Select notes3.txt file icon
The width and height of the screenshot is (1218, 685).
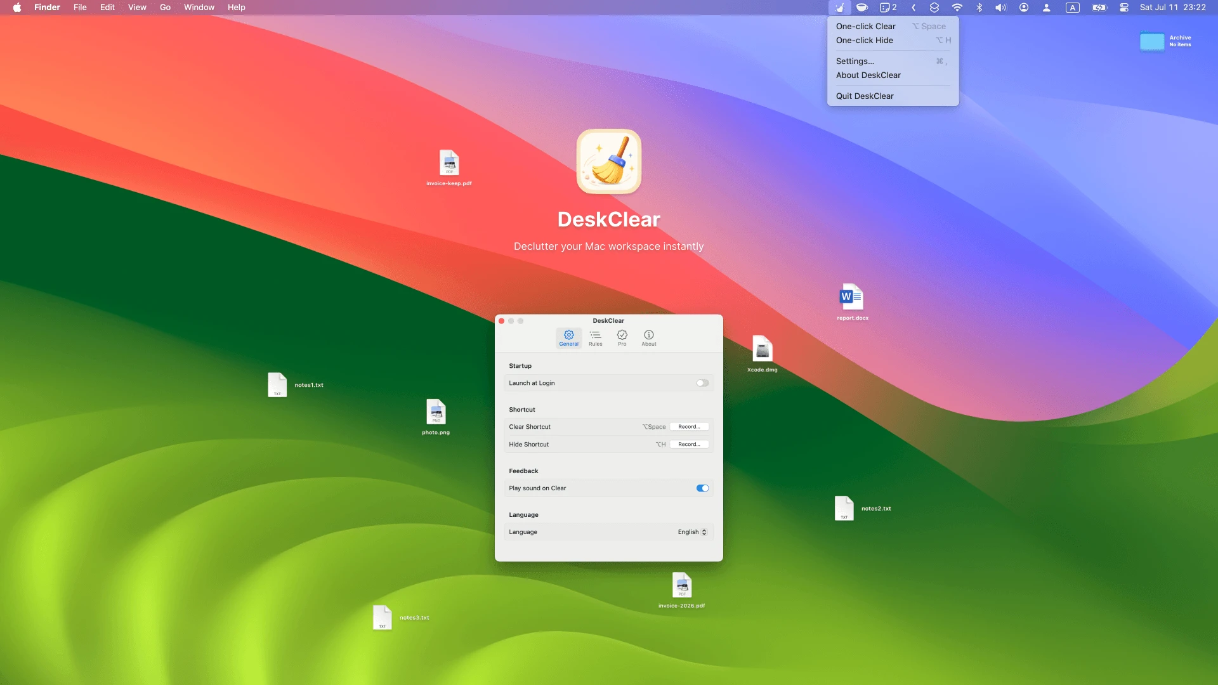coord(382,618)
